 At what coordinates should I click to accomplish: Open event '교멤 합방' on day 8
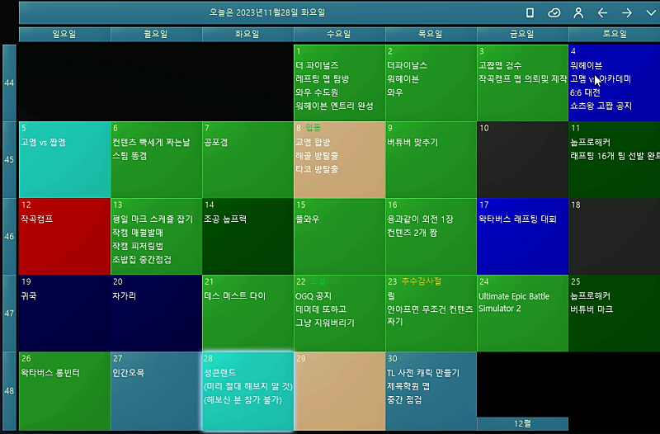point(313,143)
